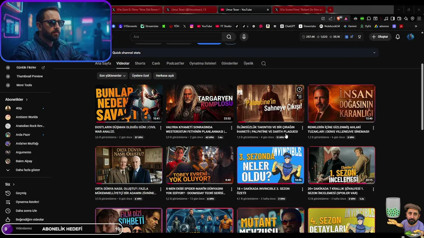
Task: Toggle the browser sidebar panel icon
Action: [393, 19]
